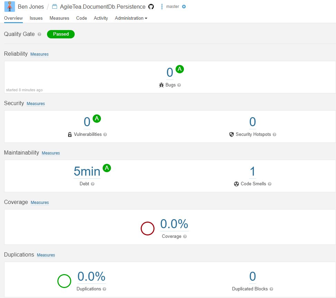Click the green Passed quality gate badge
Image resolution: width=336 pixels, height=298 pixels.
61,34
